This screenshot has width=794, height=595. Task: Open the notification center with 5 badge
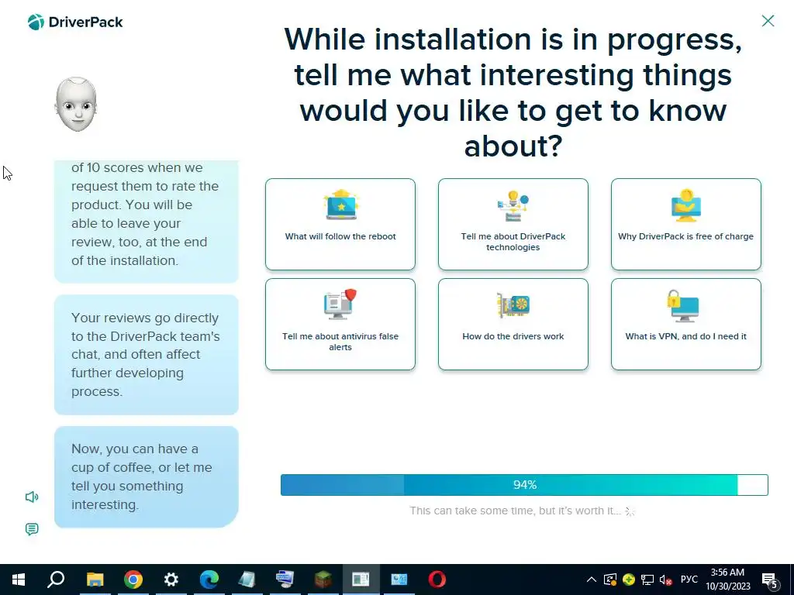point(770,580)
